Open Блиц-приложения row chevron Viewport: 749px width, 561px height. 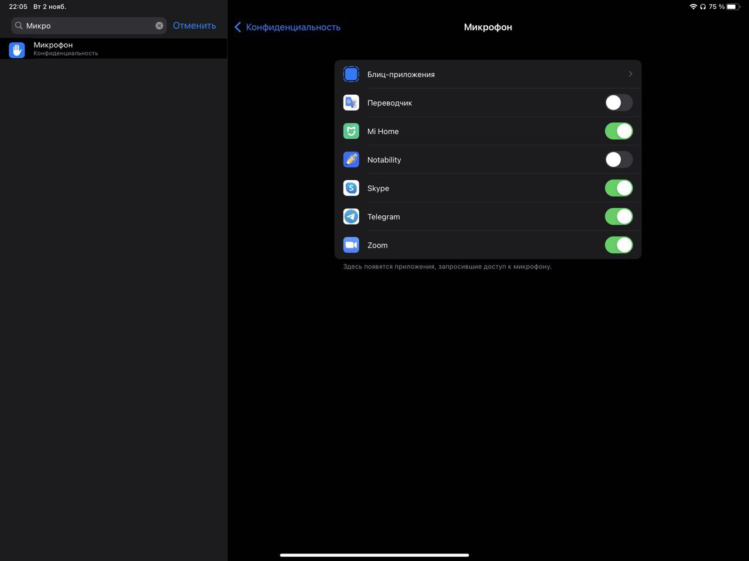(630, 74)
